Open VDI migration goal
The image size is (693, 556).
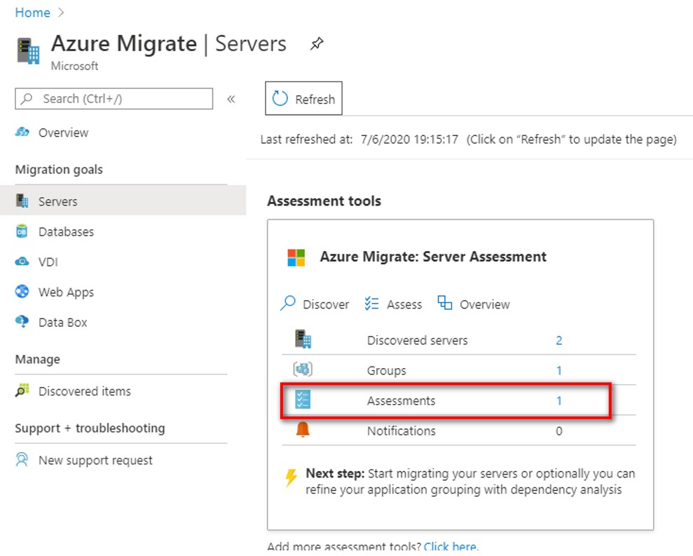tap(48, 262)
